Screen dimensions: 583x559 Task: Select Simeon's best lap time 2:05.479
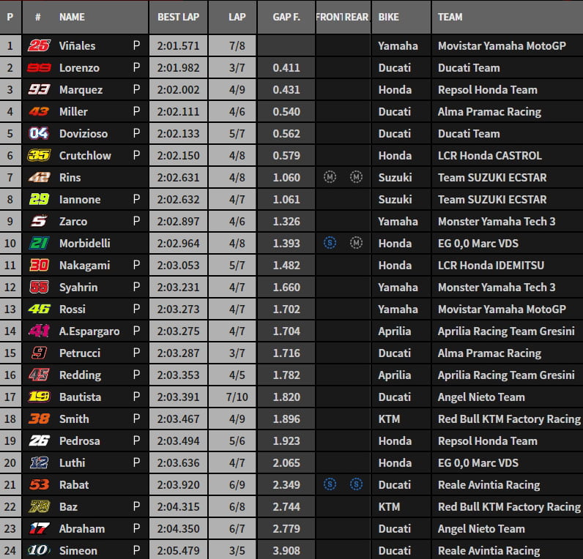click(178, 550)
